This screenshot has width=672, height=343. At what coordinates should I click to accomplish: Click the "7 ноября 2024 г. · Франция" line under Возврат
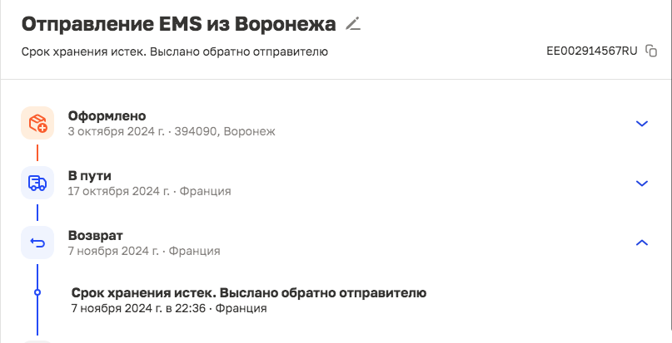tap(144, 250)
